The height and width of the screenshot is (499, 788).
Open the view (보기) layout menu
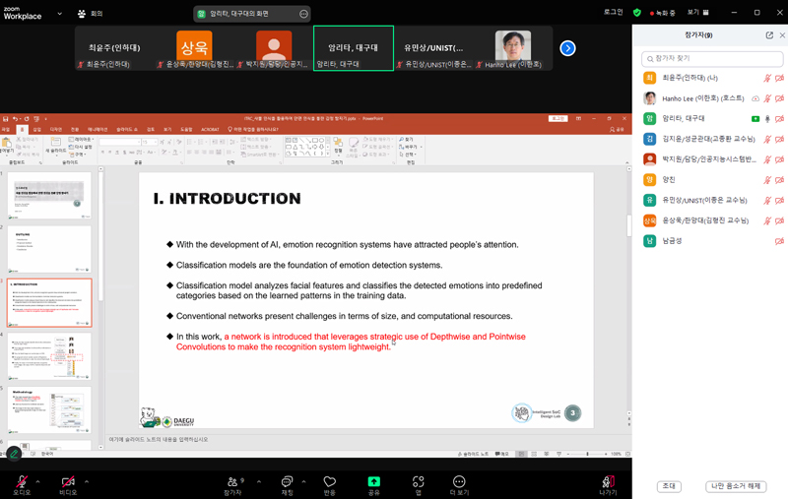click(x=697, y=13)
